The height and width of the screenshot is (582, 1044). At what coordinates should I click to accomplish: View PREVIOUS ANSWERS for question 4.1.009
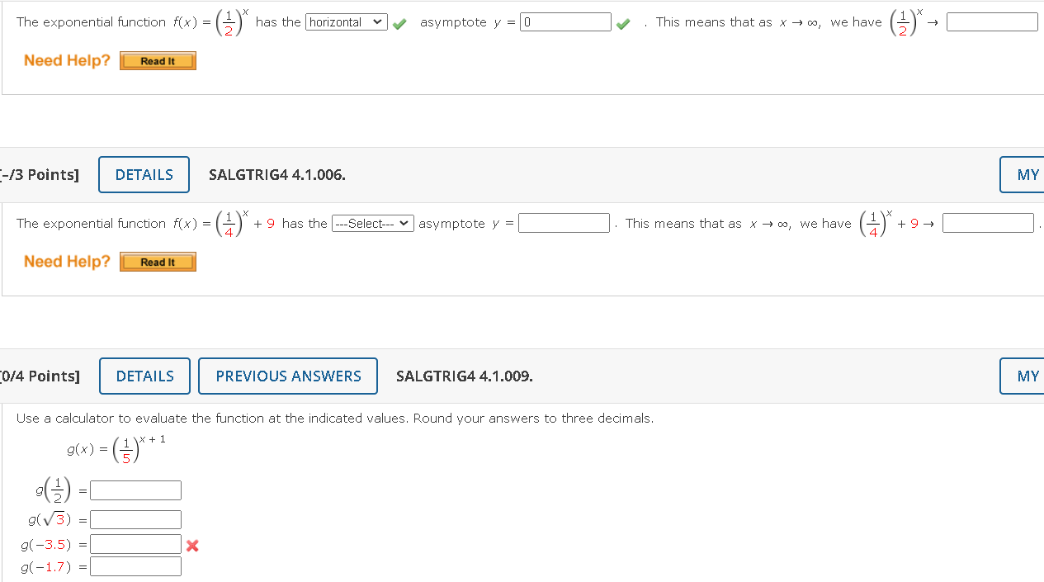tap(288, 376)
